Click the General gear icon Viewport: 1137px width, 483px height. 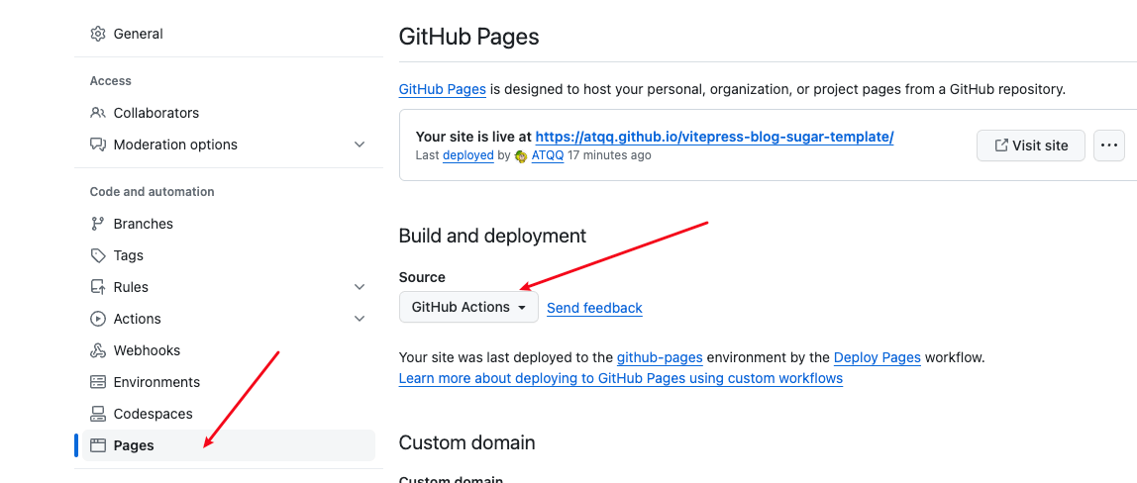(x=98, y=34)
